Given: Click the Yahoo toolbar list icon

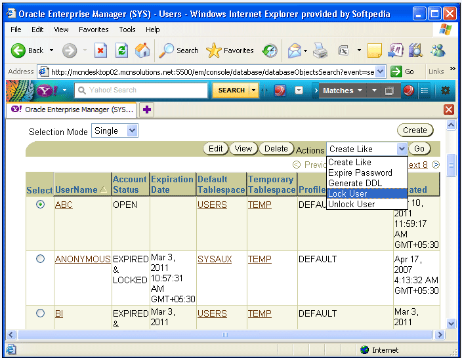Looking at the screenshot, I should pyautogui.click(x=425, y=90).
